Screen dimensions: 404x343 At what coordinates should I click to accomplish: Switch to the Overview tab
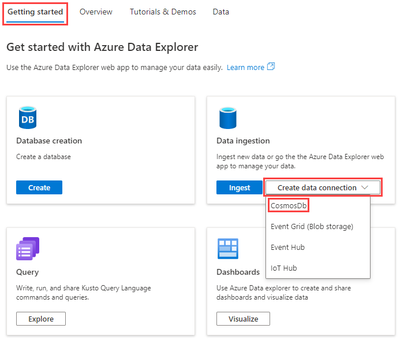(96, 12)
